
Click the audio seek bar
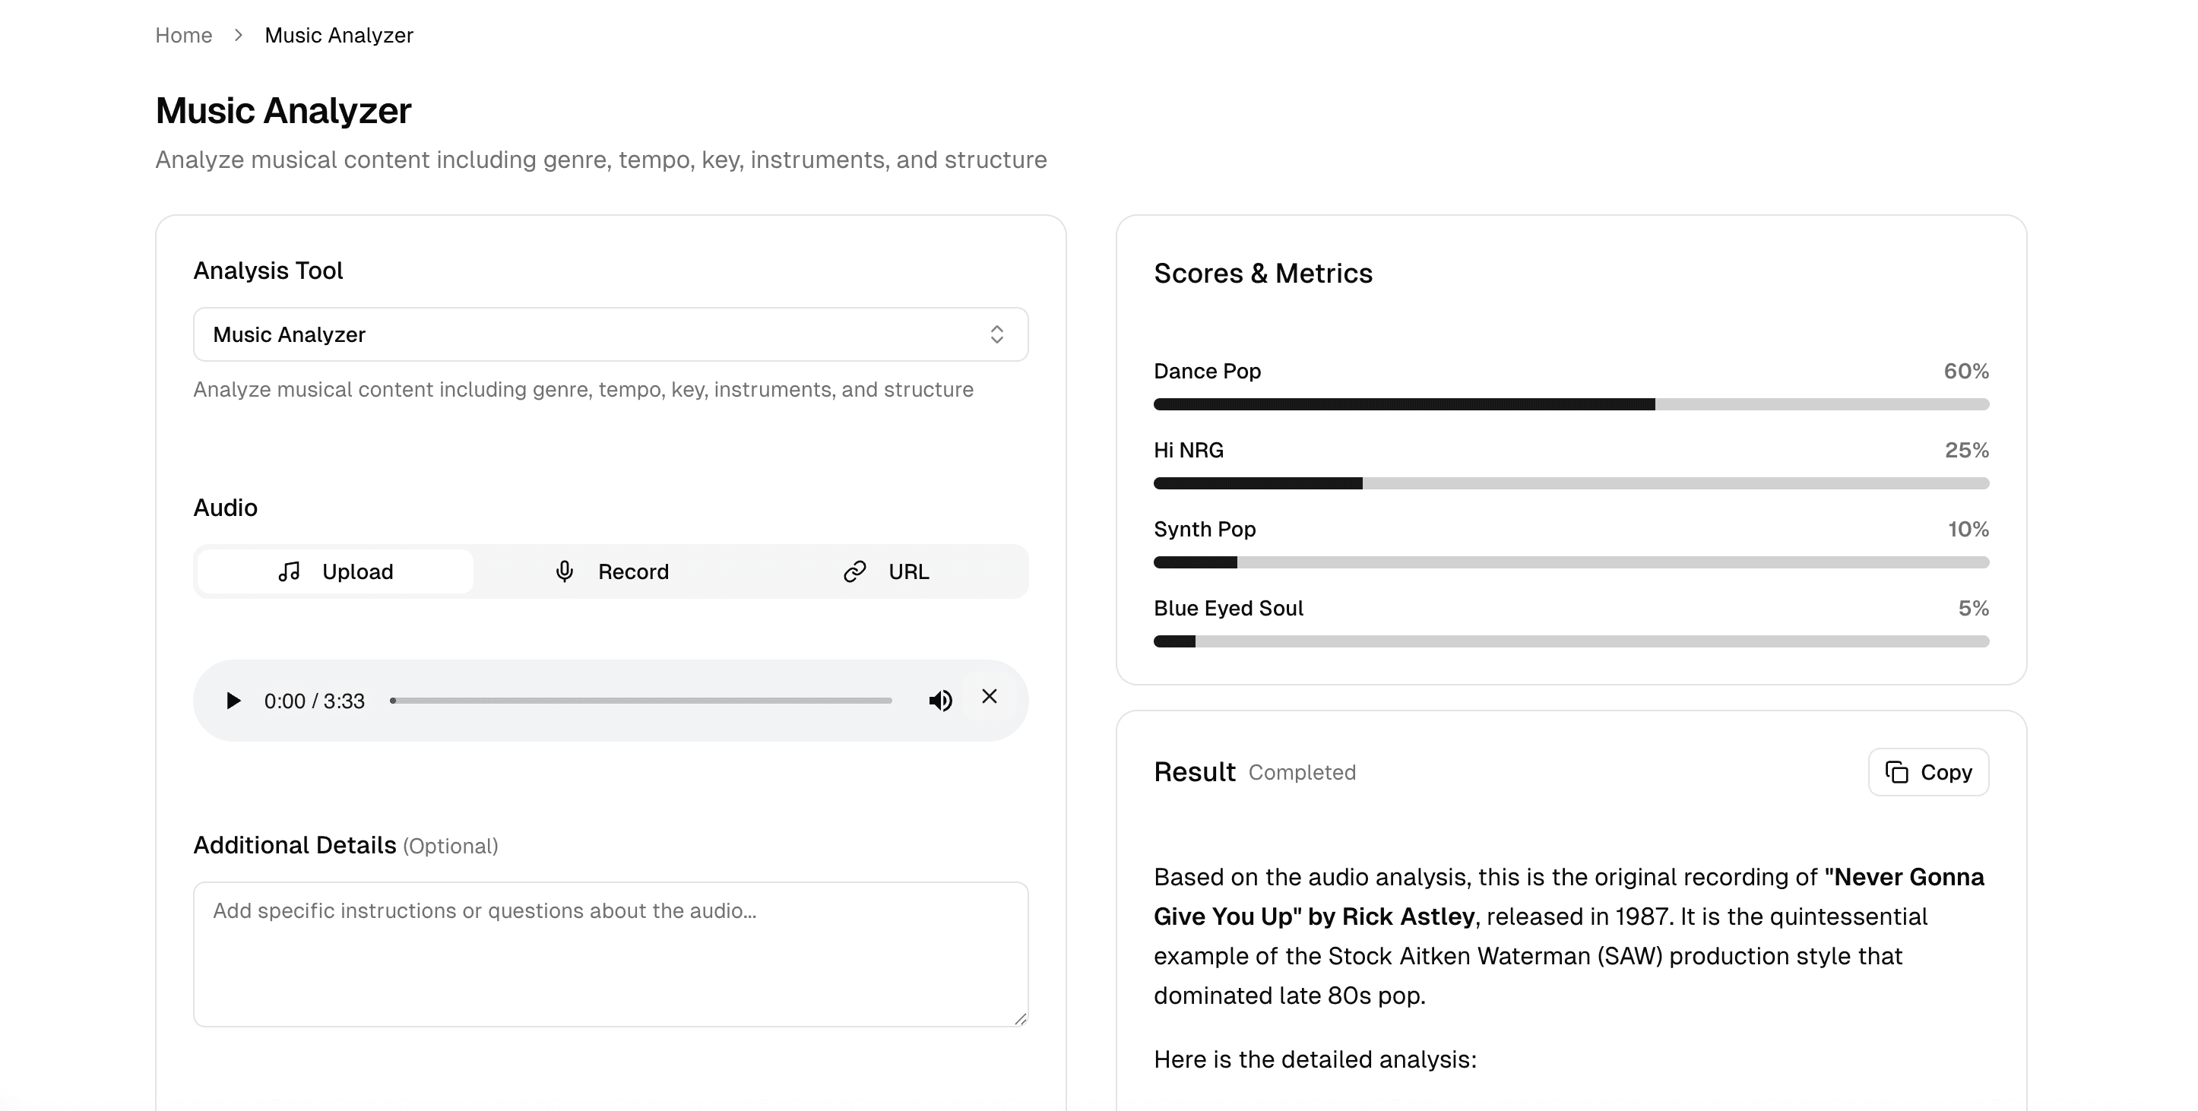click(x=641, y=700)
